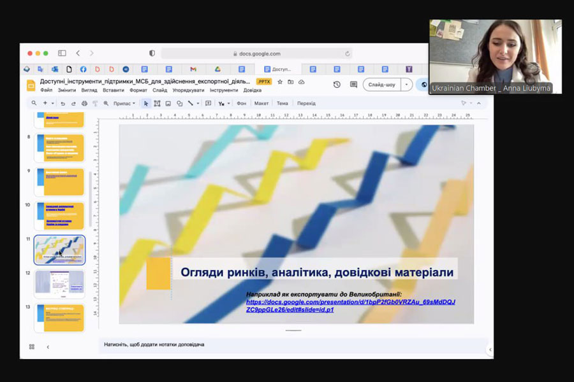
Task: Select the Text box tool
Action: (157, 103)
